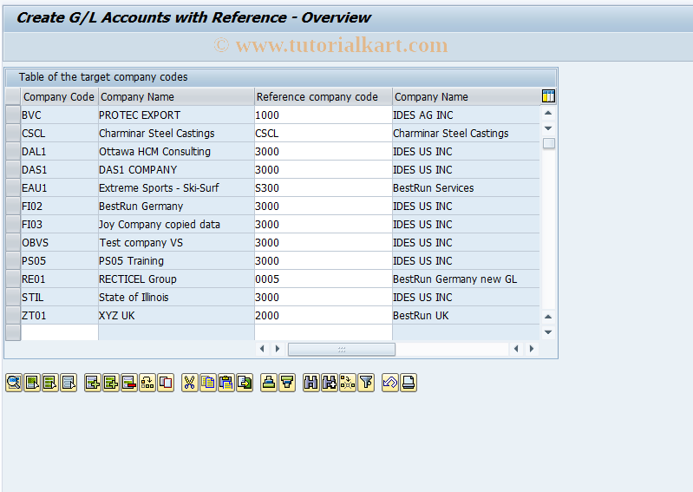Click the 'State of Illinois' cell
Image resolution: width=693 pixels, height=492 pixels.
(x=176, y=297)
